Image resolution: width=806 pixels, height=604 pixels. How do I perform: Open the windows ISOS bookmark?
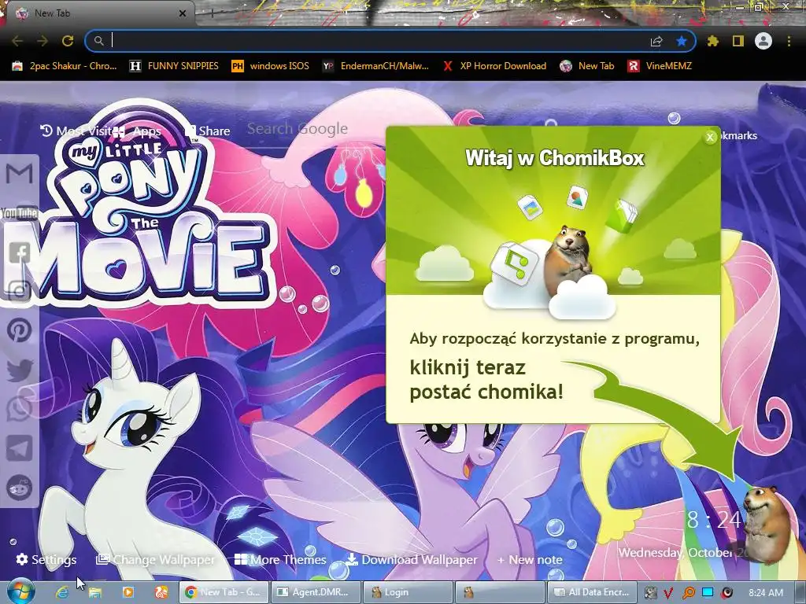(271, 66)
